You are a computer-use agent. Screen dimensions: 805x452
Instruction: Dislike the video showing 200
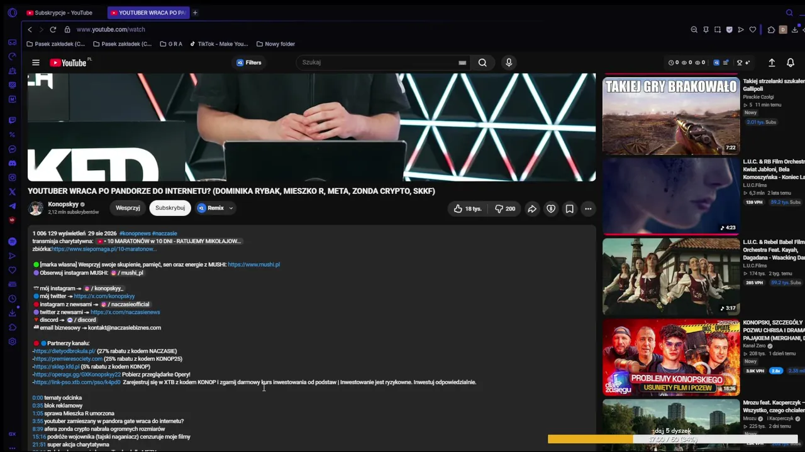[505, 208]
